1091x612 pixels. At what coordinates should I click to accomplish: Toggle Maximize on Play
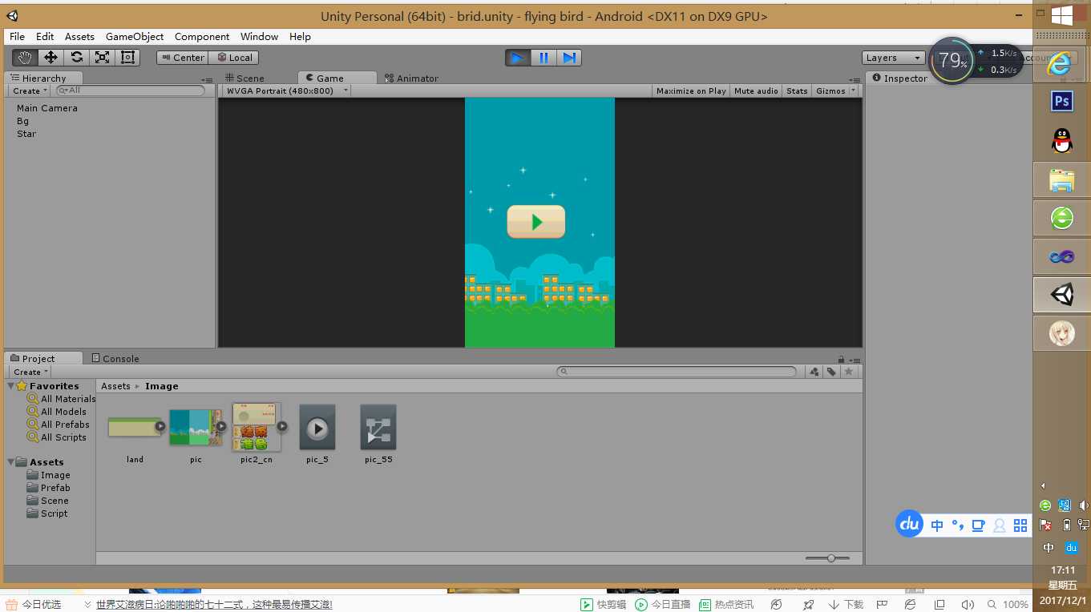(691, 91)
